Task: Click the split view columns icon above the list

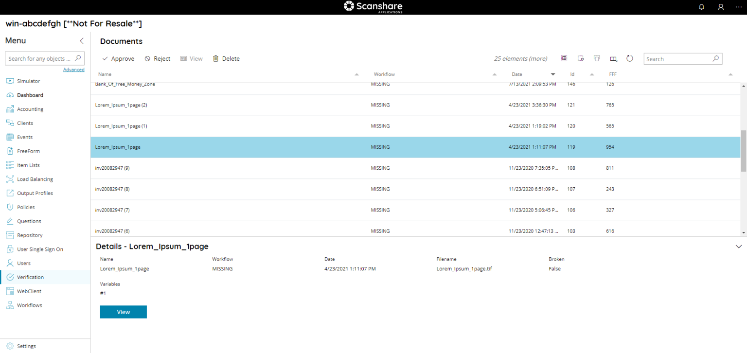Action: pos(613,58)
